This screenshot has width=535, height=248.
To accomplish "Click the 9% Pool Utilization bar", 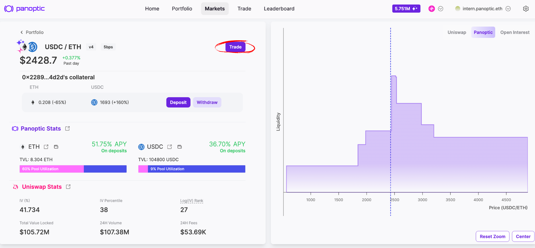I will point(192,169).
